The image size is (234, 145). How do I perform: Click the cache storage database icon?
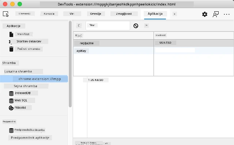point(11,130)
